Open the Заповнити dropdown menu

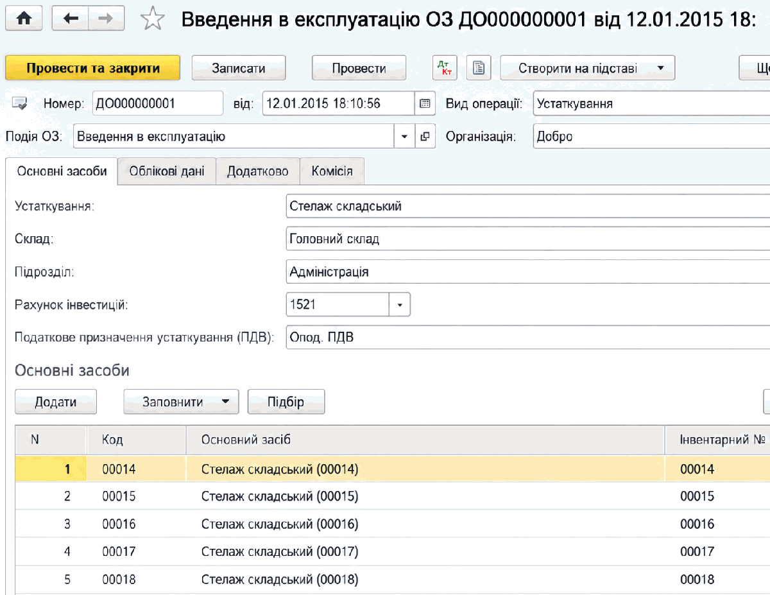(x=181, y=402)
